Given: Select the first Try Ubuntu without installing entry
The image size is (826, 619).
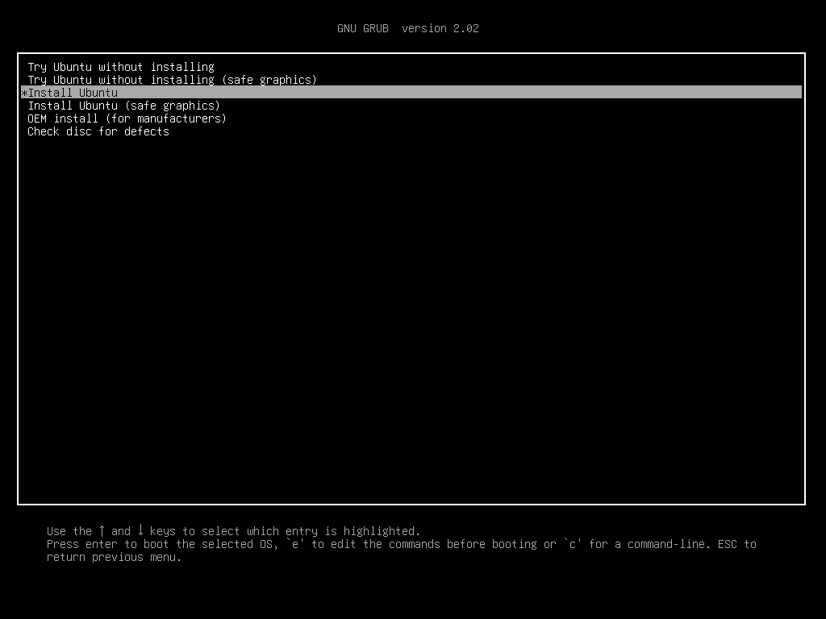Looking at the screenshot, I should pos(121,67).
